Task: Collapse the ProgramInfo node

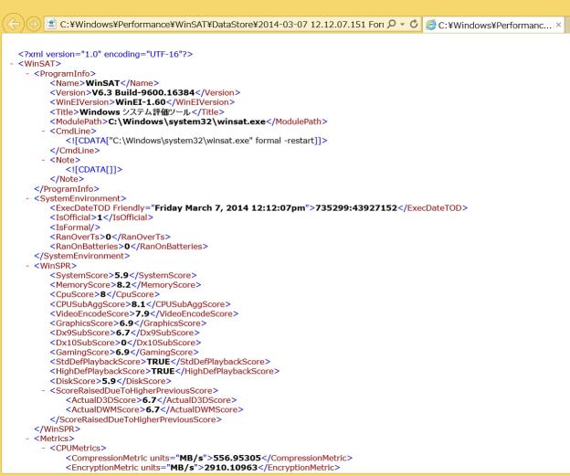Action: [27, 74]
